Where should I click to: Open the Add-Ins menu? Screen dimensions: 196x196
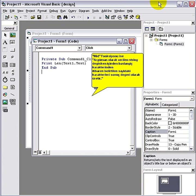click(x=106, y=11)
